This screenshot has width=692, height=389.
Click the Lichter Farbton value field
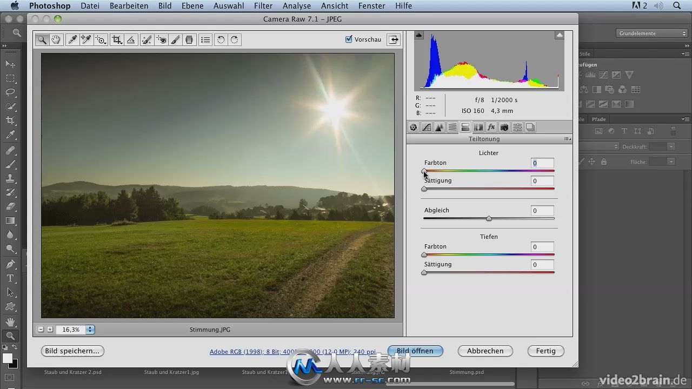[x=542, y=163]
